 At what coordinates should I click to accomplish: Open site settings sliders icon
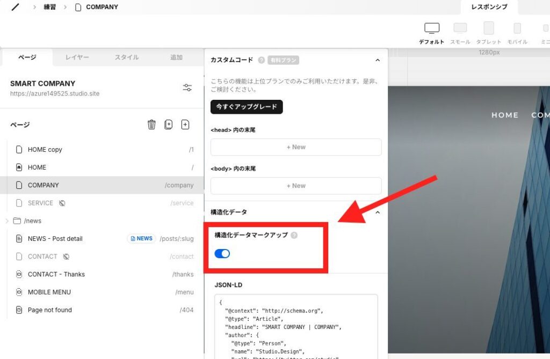click(187, 87)
